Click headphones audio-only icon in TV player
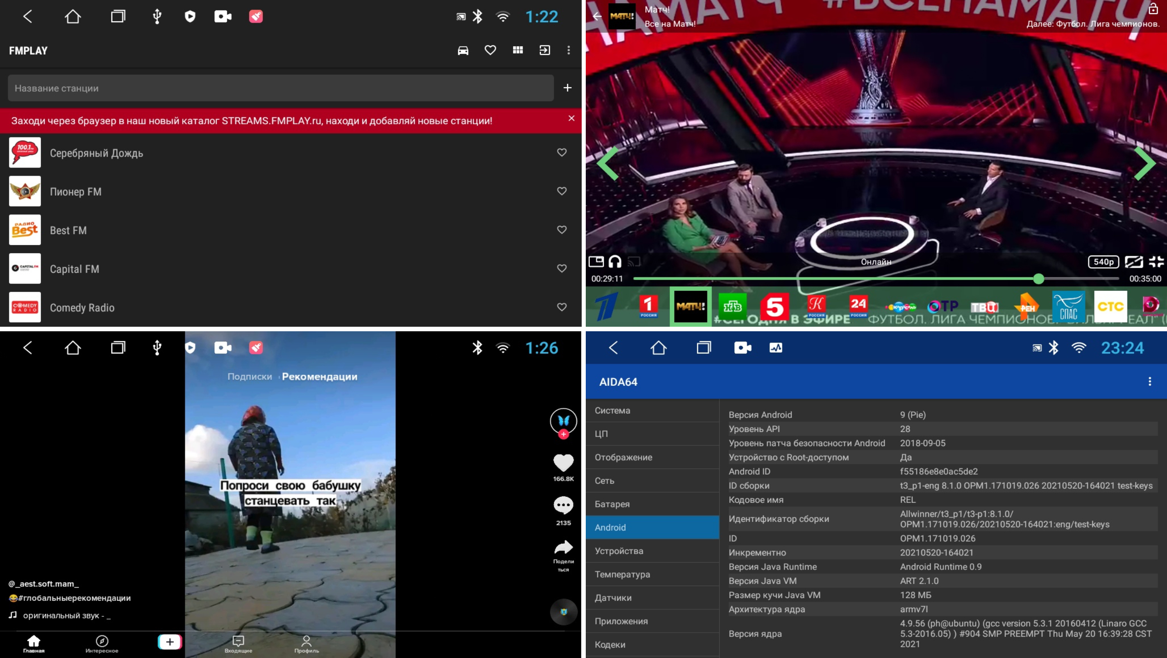 (615, 262)
